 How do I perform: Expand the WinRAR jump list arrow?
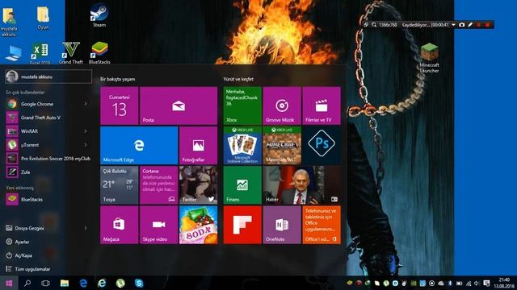tap(86, 131)
